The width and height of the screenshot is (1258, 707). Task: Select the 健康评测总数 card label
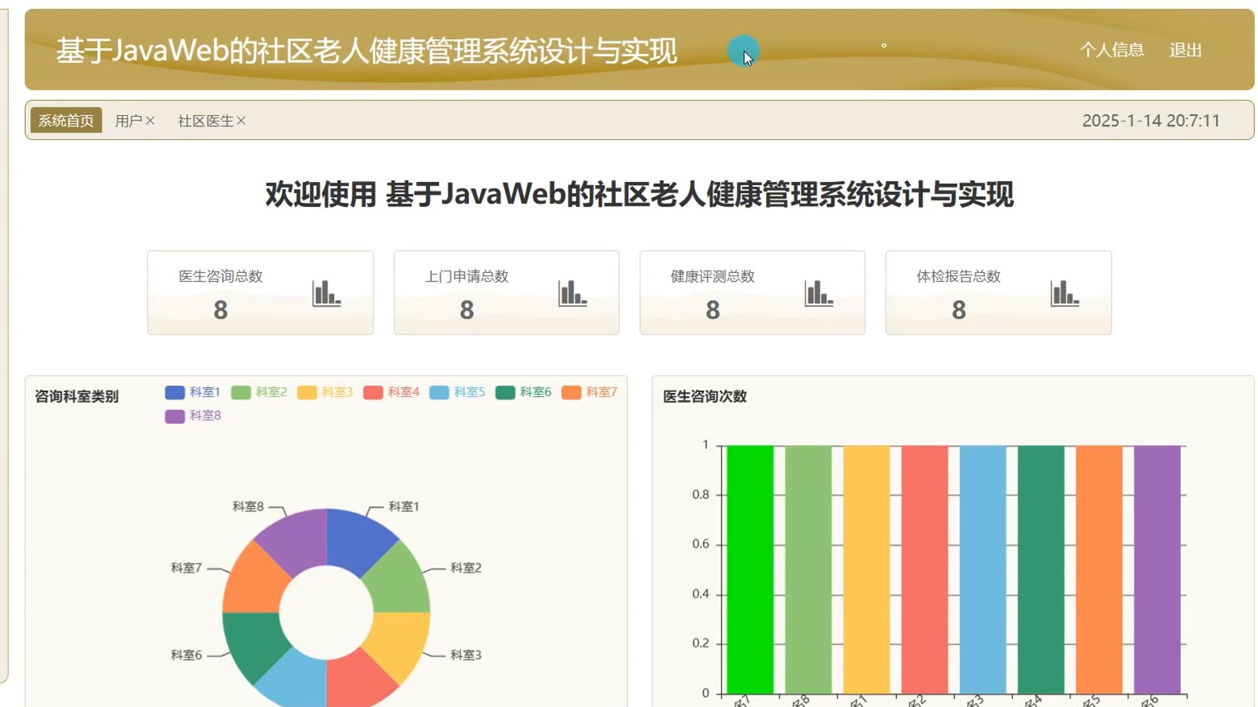(713, 276)
